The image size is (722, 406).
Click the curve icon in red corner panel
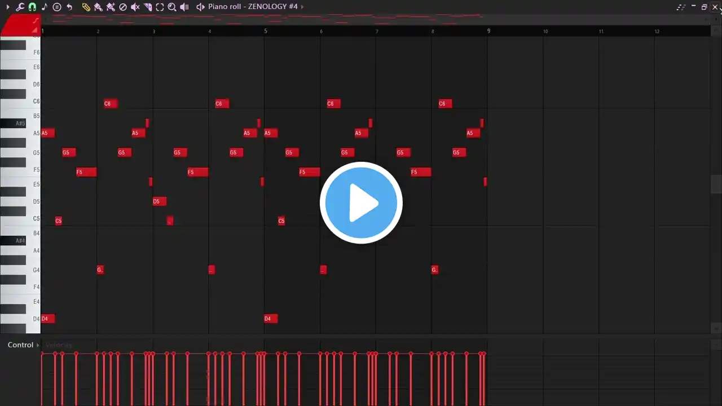pos(36,21)
